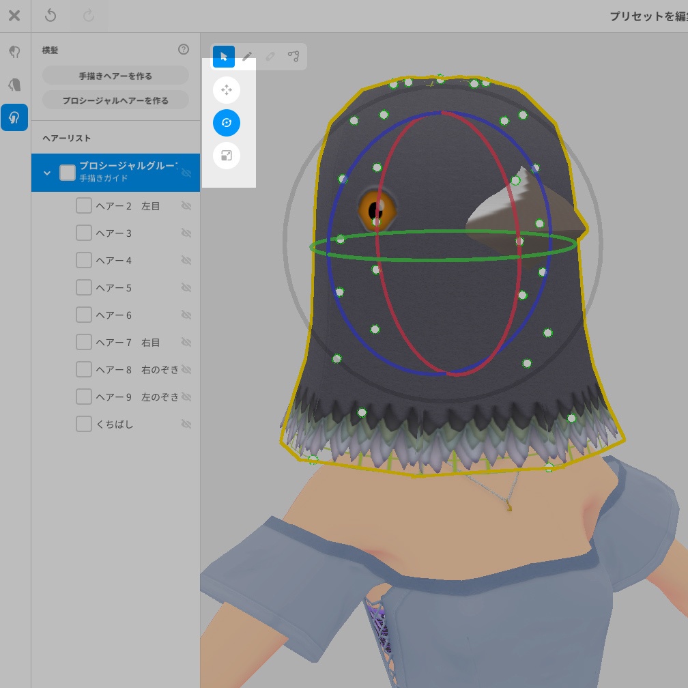The height and width of the screenshot is (688, 688).
Task: Switch to the scale transform gizmo
Action: tap(225, 155)
